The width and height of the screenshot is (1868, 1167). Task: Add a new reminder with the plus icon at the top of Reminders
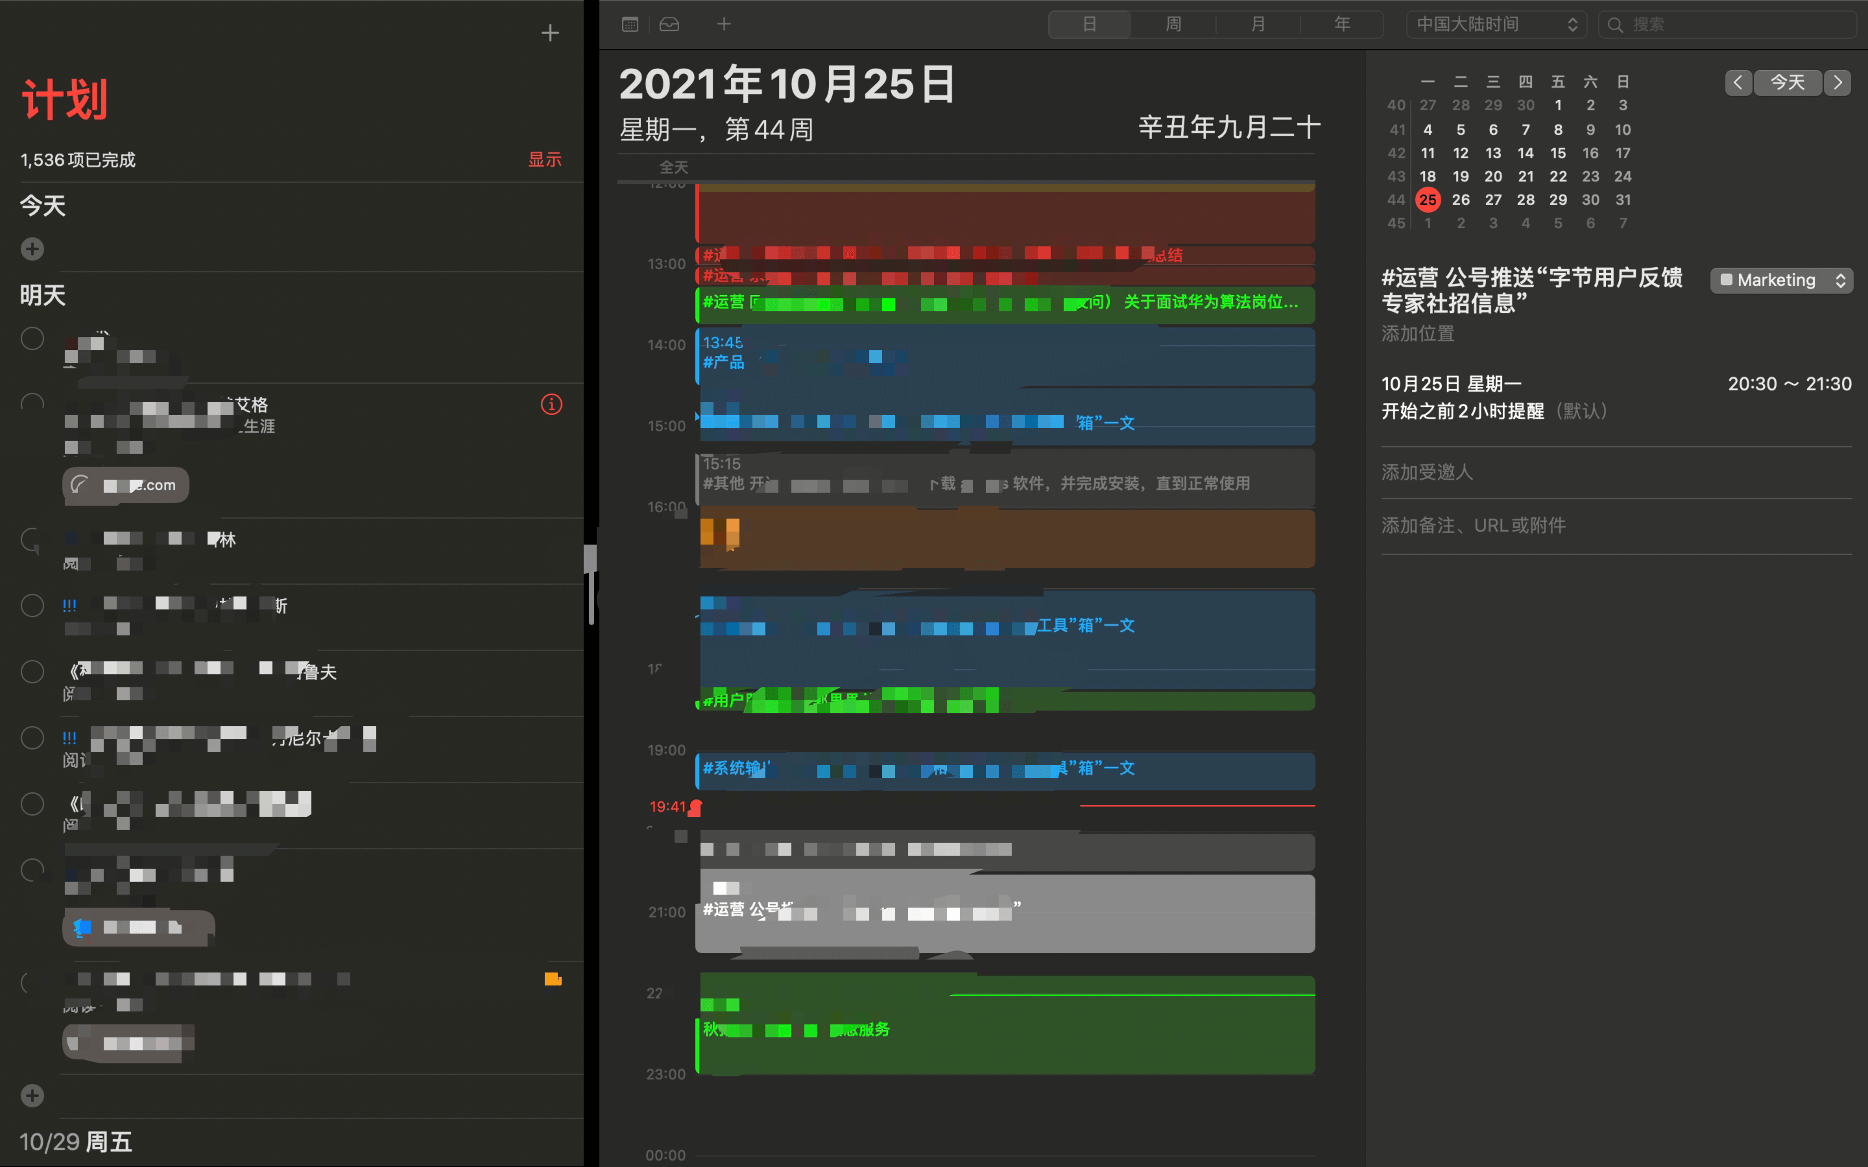pos(549,32)
